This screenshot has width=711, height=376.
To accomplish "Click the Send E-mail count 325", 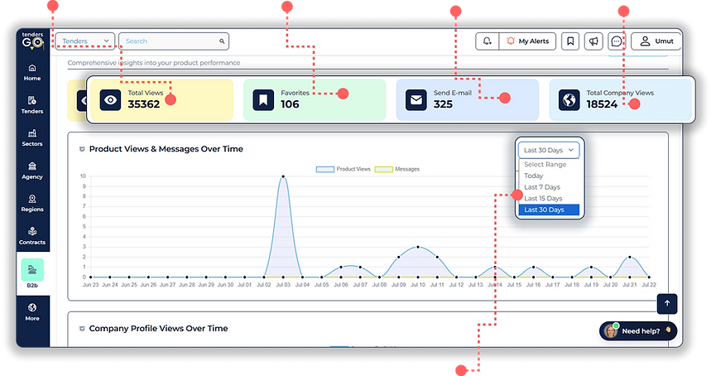I will (443, 104).
